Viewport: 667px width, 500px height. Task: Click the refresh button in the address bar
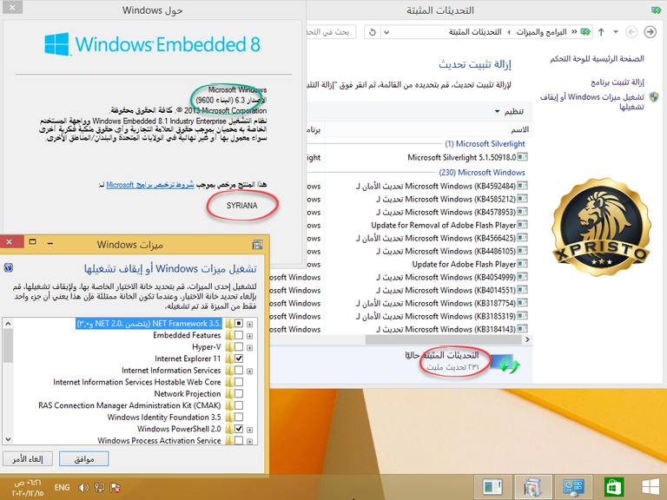pos(373,32)
